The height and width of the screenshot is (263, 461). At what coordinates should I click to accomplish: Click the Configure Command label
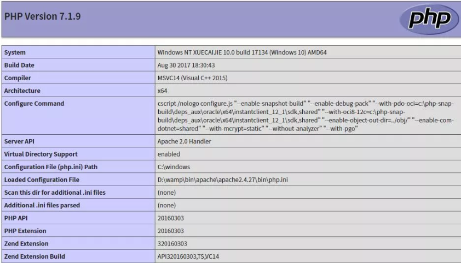(x=34, y=103)
